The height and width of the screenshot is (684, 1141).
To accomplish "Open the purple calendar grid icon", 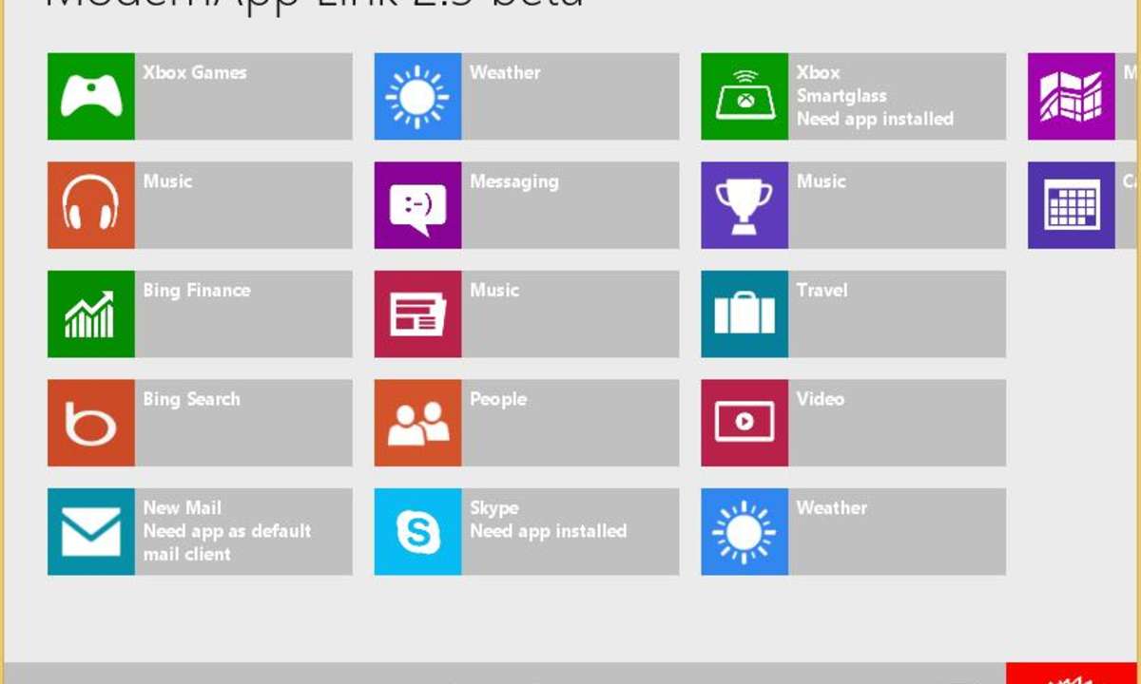I will coord(1072,205).
